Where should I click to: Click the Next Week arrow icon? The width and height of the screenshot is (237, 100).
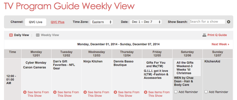(228, 45)
